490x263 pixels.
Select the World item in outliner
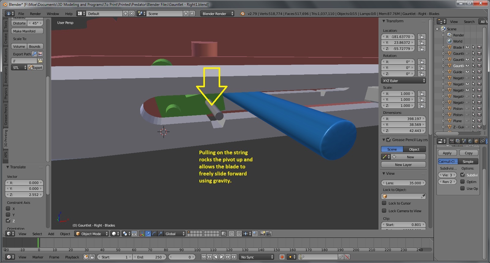(458, 41)
